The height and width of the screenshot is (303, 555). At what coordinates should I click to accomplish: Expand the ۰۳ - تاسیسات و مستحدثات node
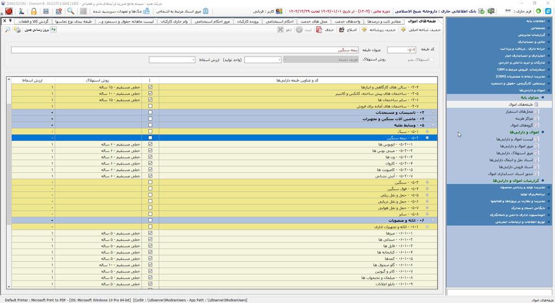pos(432,113)
